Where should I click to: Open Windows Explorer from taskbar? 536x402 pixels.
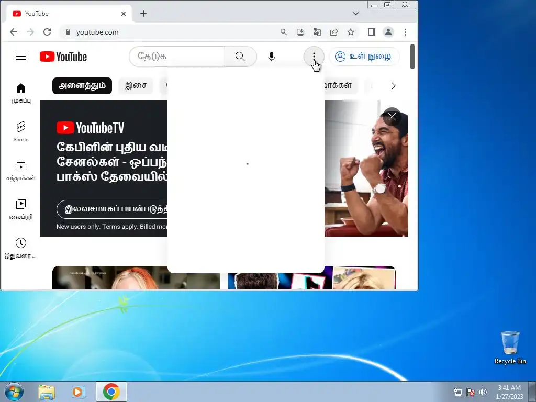pos(47,392)
